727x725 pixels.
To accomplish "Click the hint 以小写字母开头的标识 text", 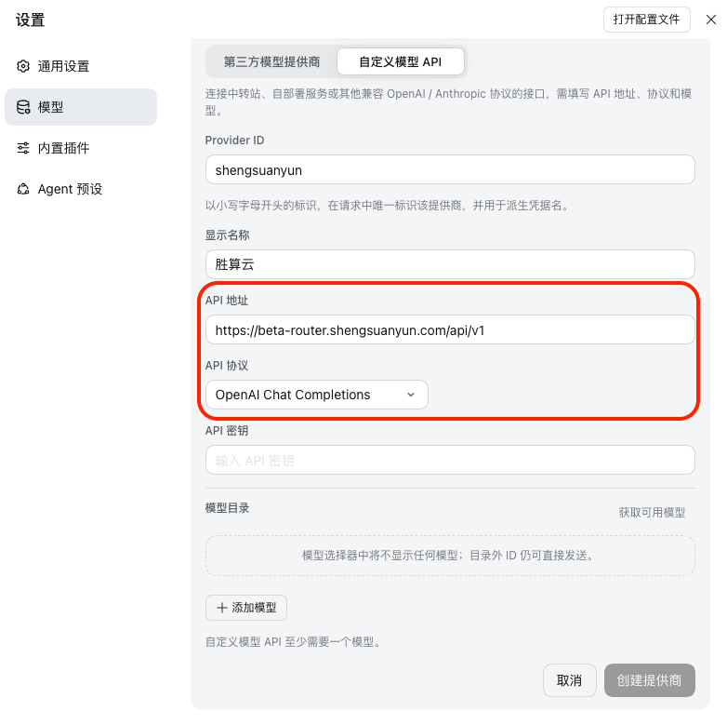I will [x=387, y=205].
